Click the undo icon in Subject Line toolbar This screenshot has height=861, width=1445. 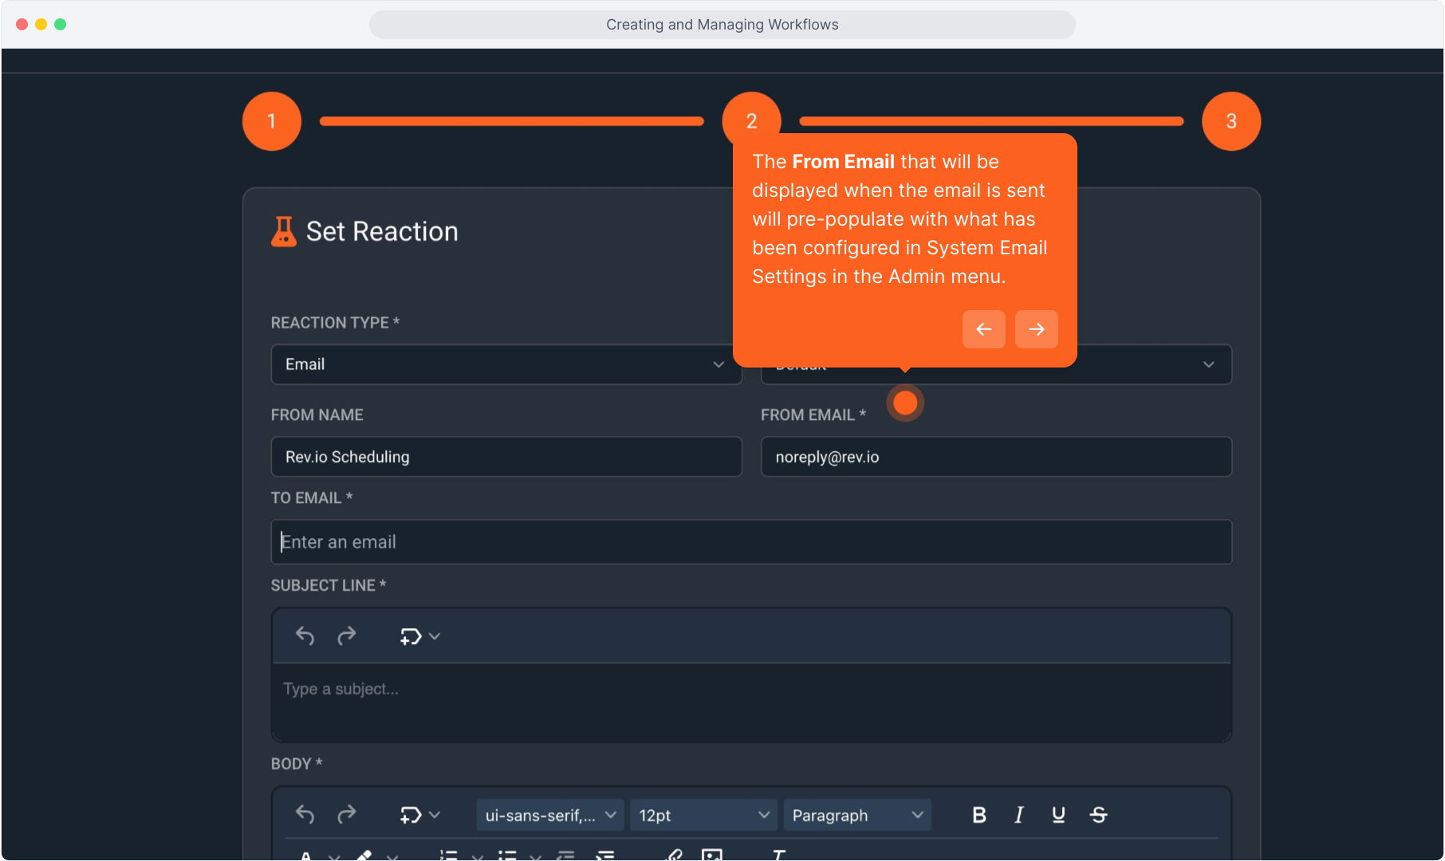coord(305,636)
